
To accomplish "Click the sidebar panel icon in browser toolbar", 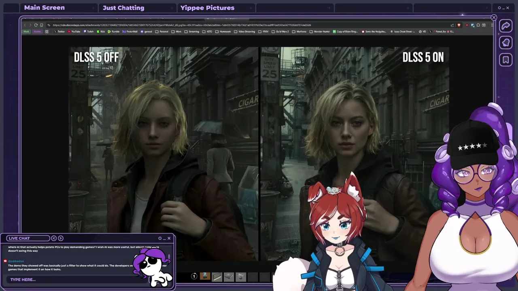I will click(x=484, y=25).
